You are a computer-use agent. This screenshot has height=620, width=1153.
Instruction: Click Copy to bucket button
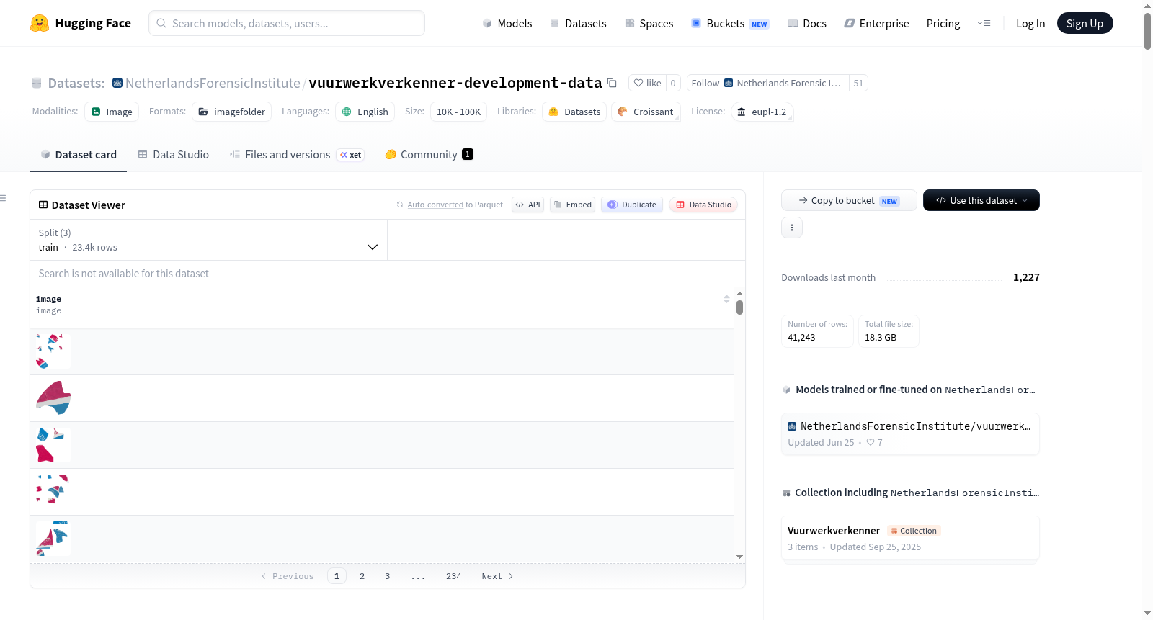(x=849, y=200)
